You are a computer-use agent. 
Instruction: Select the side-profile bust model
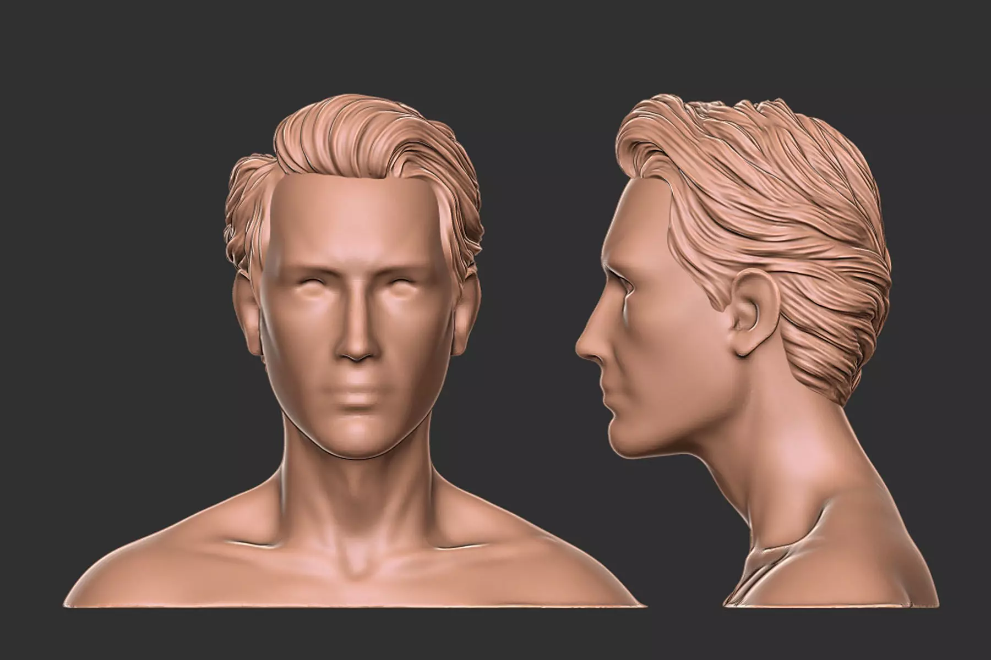[x=757, y=352]
